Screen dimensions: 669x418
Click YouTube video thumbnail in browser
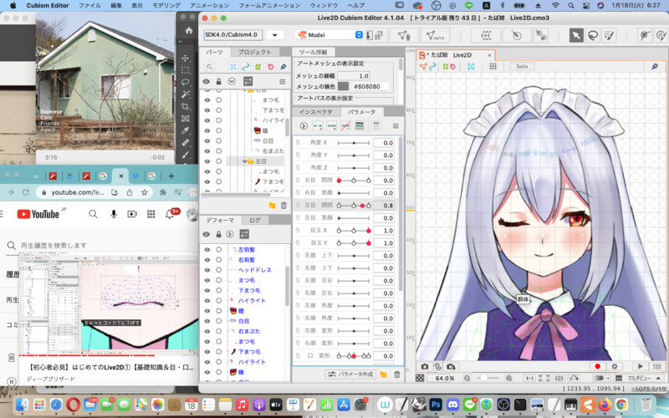pos(109,303)
